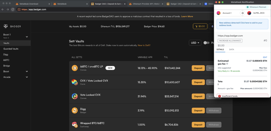Click the Ethereum TVL: $936,549,217 text

pyautogui.click(x=115, y=26)
